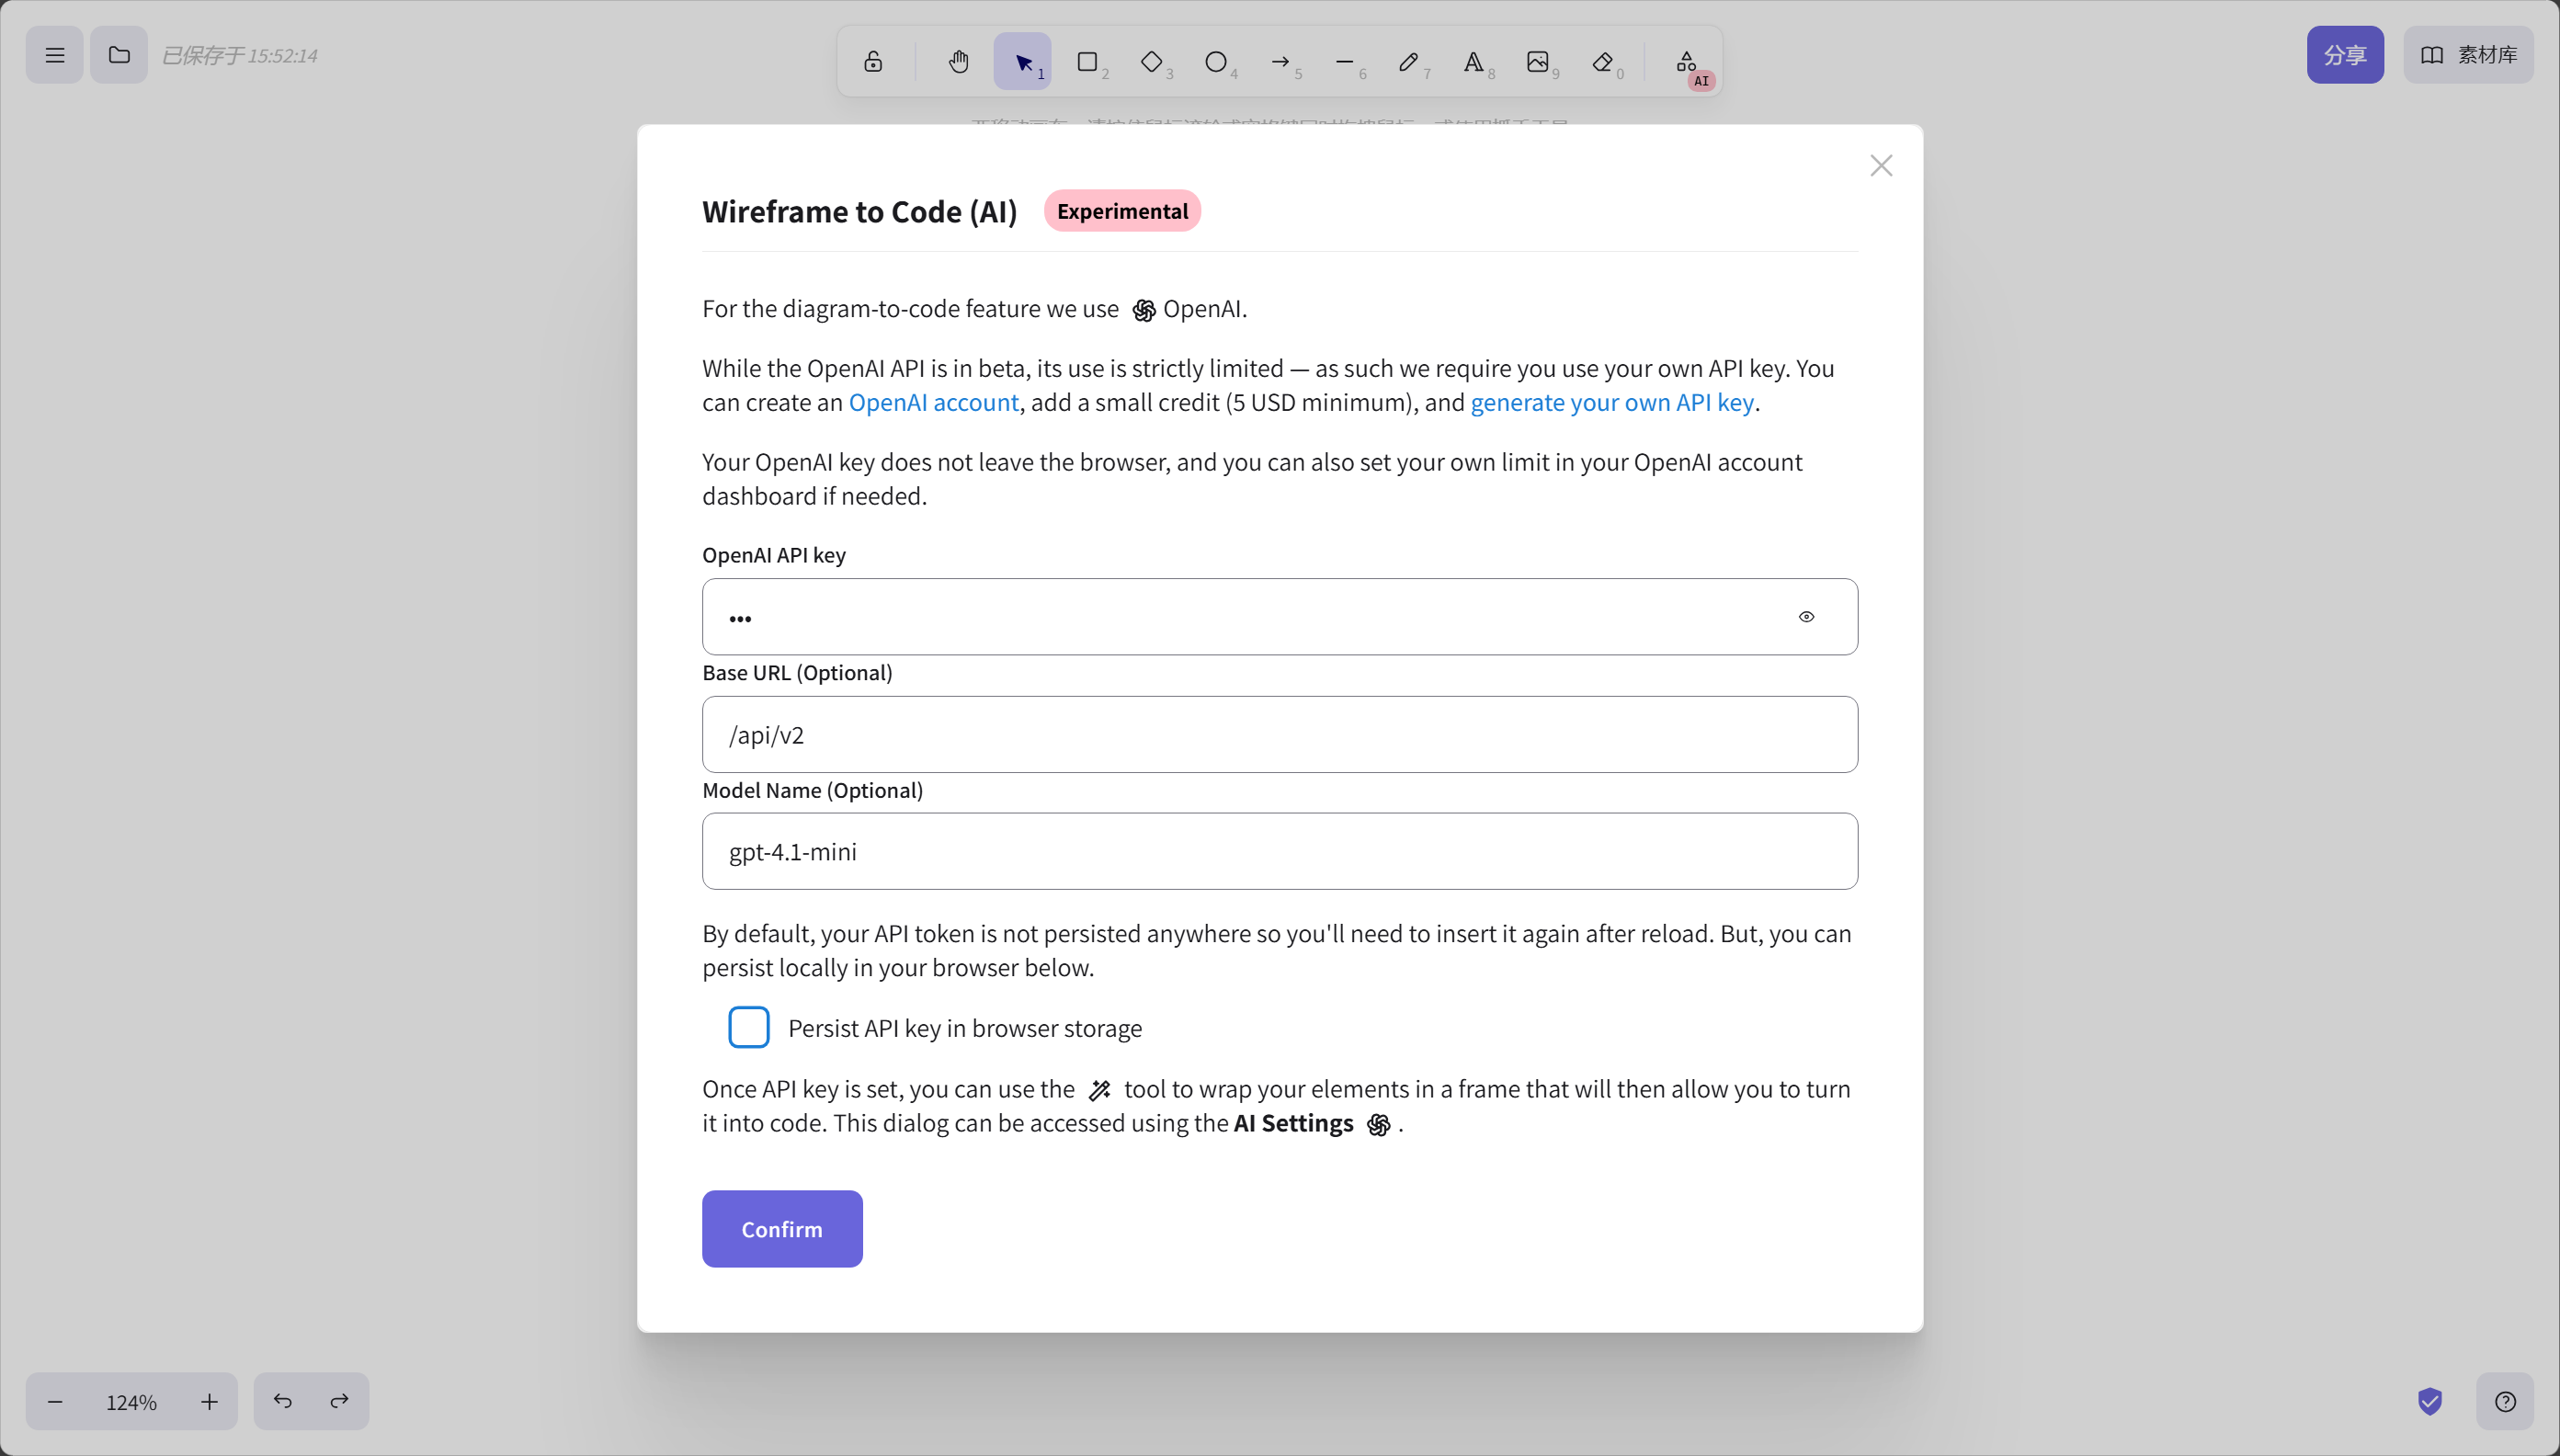Image resolution: width=2560 pixels, height=1456 pixels.
Task: Open the folder file button
Action: click(119, 55)
